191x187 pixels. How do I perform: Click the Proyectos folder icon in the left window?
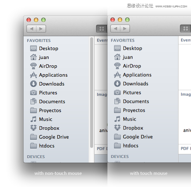(33, 110)
